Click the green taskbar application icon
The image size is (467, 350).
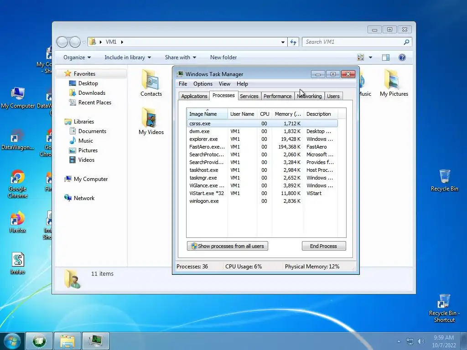click(x=39, y=341)
